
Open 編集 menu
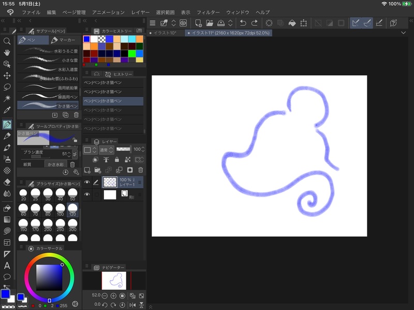tap(51, 12)
